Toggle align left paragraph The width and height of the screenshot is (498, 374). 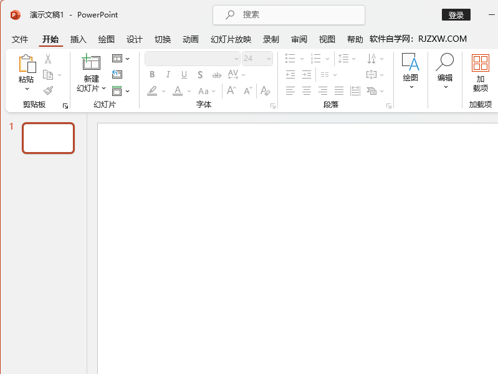click(290, 91)
